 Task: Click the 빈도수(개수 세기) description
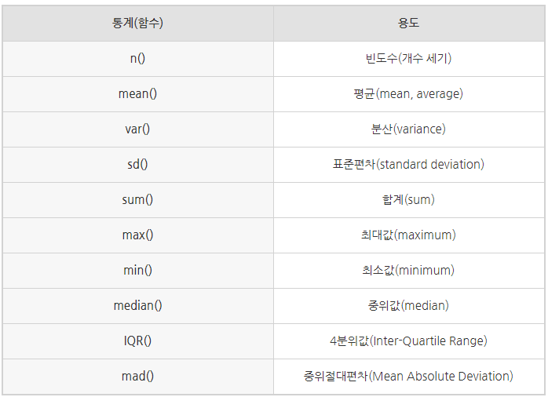pos(409,59)
